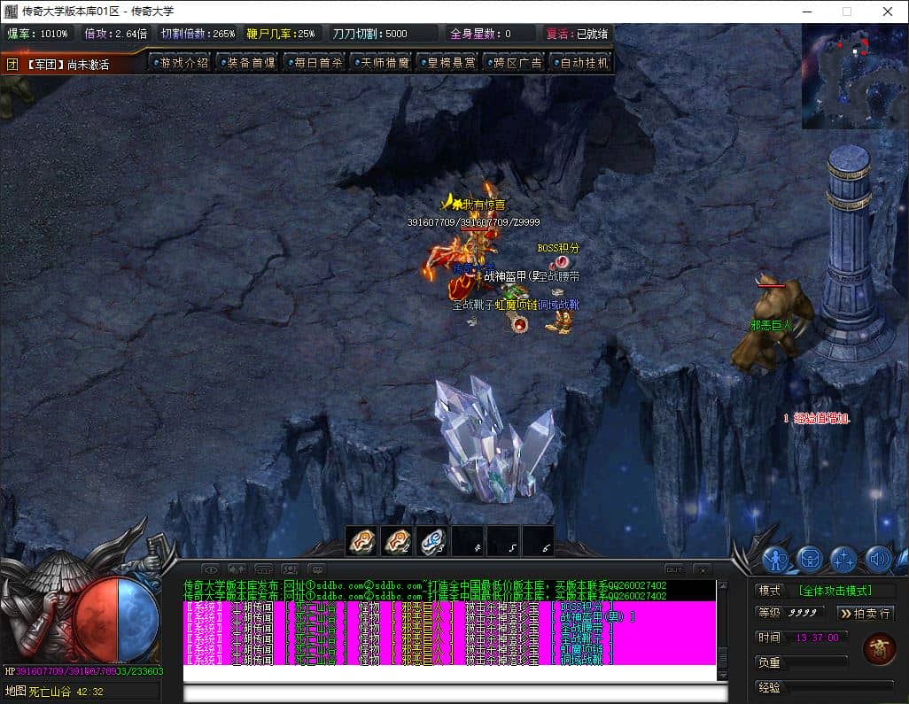Screen dimensions: 909x704
Task: Click the 刀刀切割: 5000 stat
Action: [369, 34]
